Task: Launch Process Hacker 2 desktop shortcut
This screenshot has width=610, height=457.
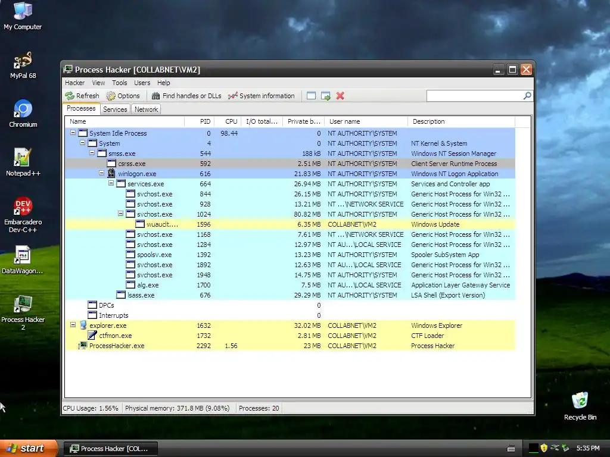Action: (23, 313)
